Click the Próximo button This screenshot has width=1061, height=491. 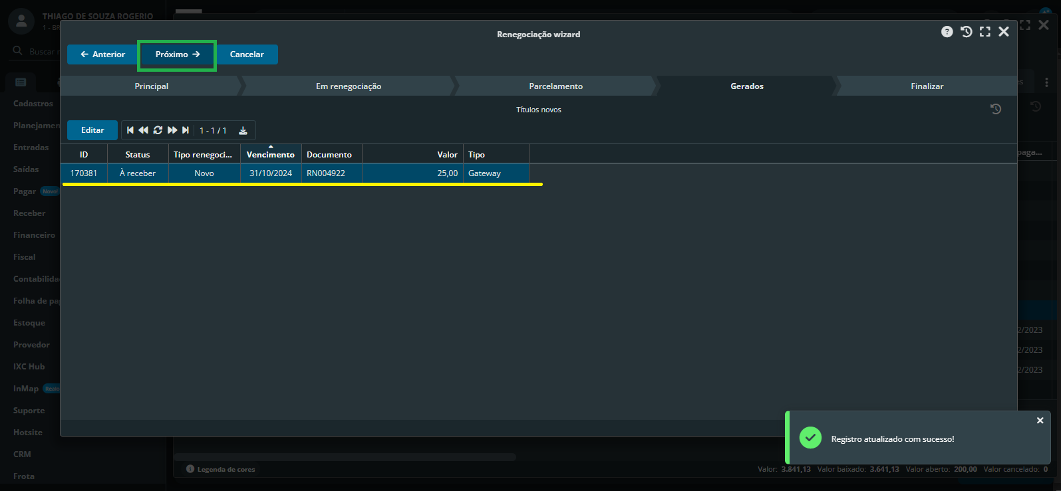coord(177,54)
